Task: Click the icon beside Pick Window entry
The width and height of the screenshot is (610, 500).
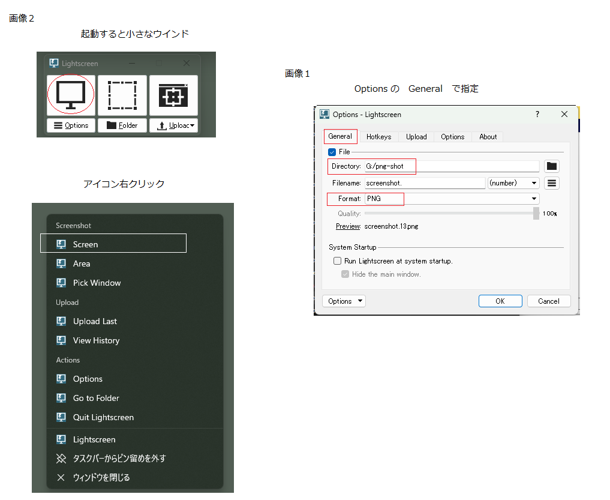Action: [61, 283]
